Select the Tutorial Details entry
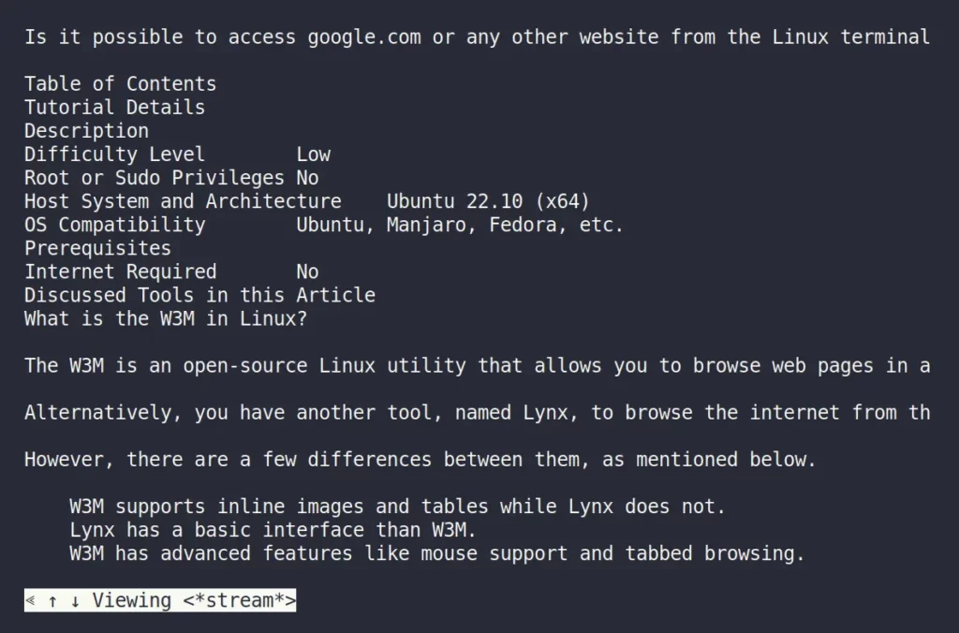 coord(115,108)
